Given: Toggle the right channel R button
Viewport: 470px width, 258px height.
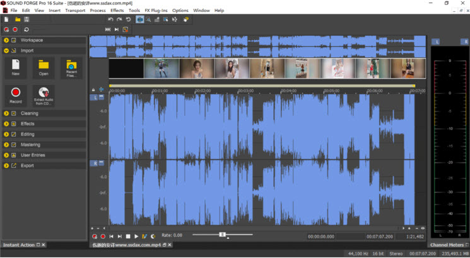Looking at the screenshot, I should coord(95,163).
